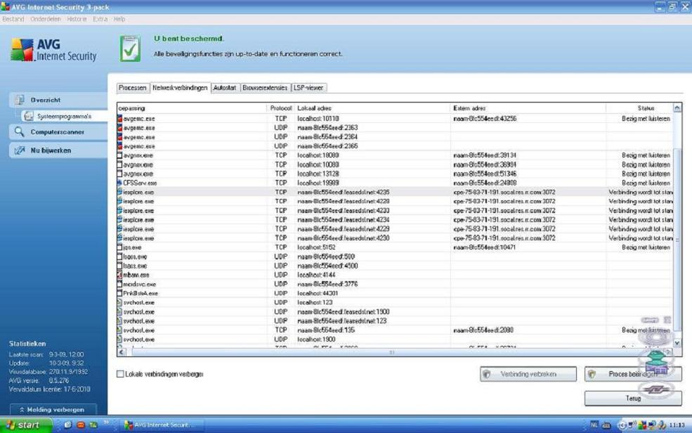Sort by the Toepassing column header
The height and width of the screenshot is (433, 692).
coord(192,108)
